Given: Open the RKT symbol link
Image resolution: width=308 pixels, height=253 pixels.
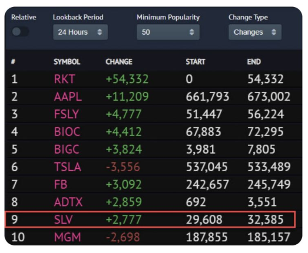Looking at the screenshot, I should click(64, 79).
